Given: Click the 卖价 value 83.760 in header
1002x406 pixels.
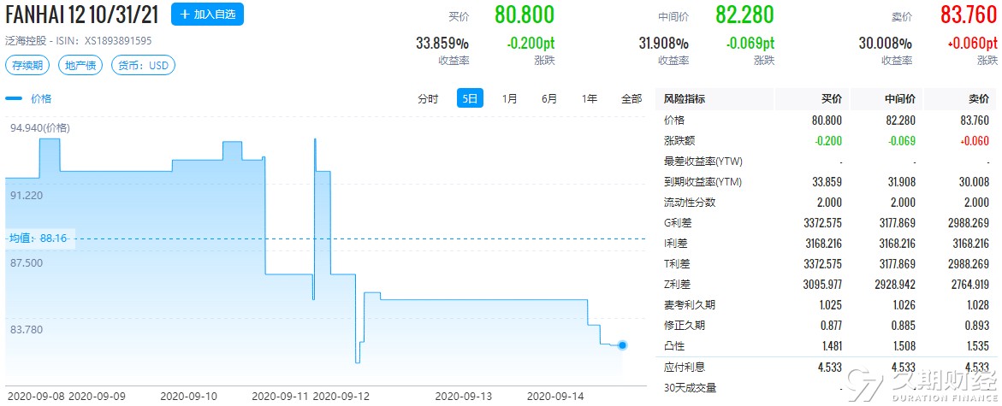Looking at the screenshot, I should point(967,15).
